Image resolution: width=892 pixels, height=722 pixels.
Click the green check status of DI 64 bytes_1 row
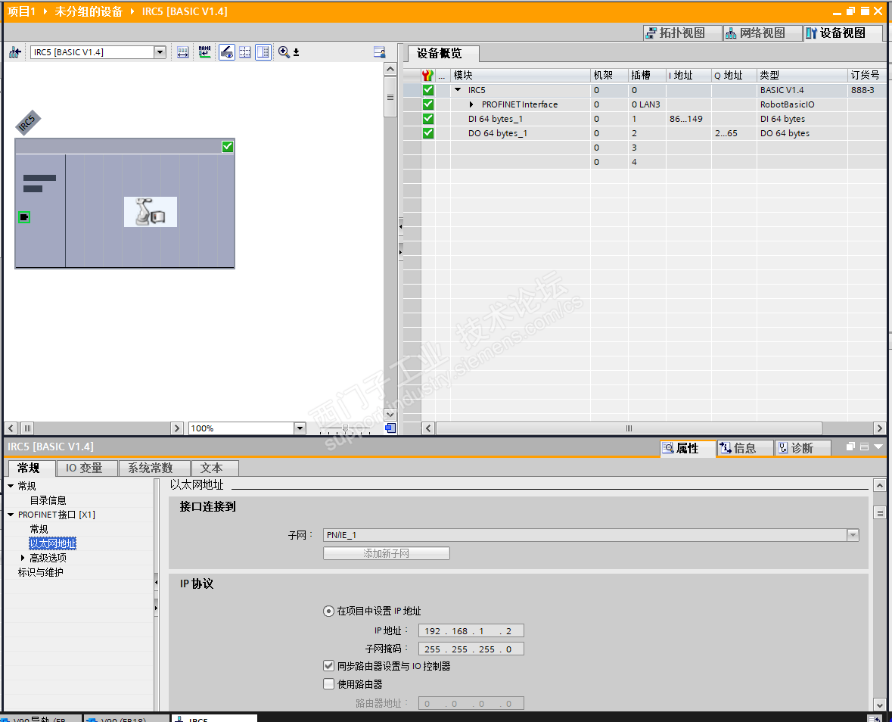(428, 119)
